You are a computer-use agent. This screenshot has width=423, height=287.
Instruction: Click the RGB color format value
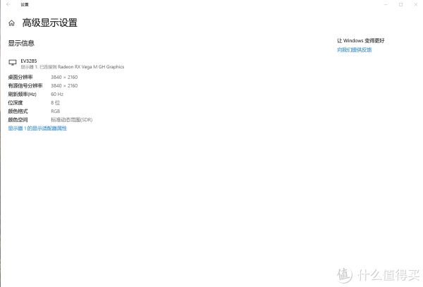55,111
